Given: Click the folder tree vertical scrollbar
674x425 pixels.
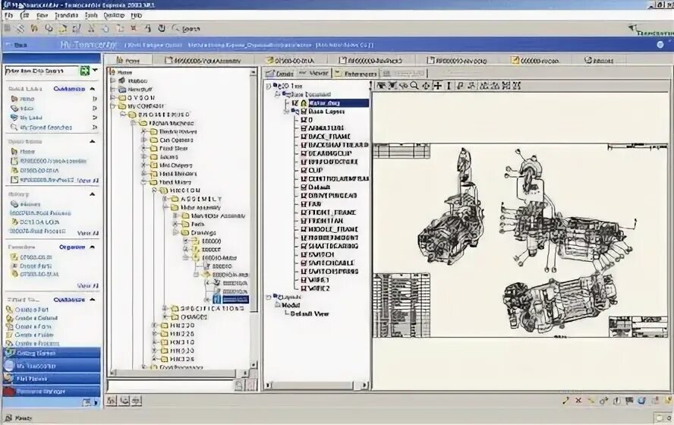Looking at the screenshot, I should [254, 219].
